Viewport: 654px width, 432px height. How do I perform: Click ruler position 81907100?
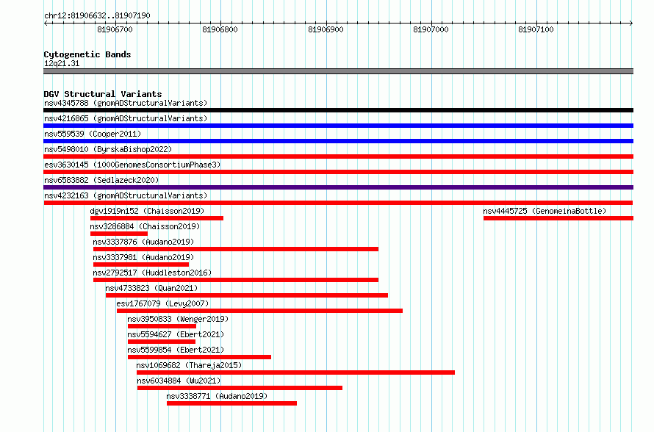[x=536, y=29]
